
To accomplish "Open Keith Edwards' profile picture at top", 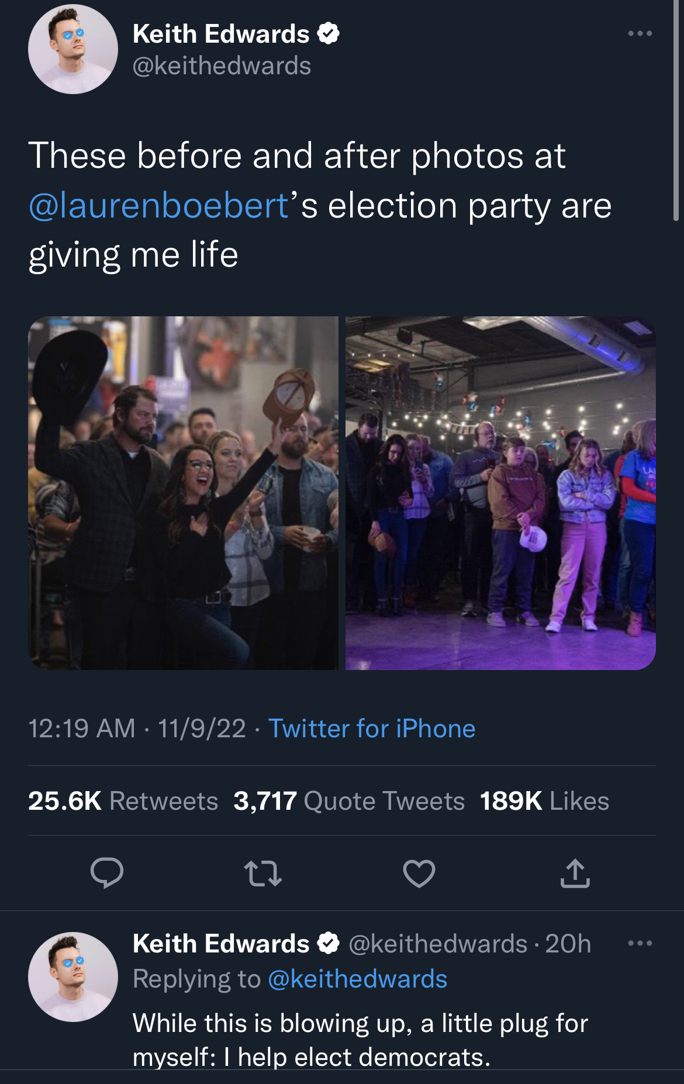I will 73,49.
